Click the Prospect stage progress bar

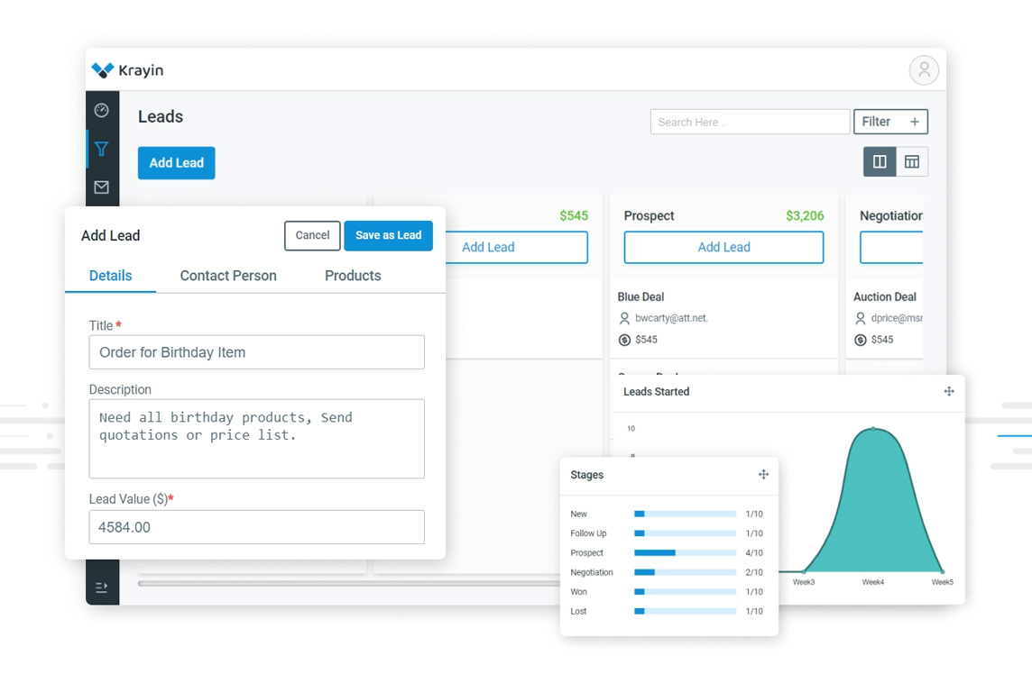pyautogui.click(x=686, y=553)
